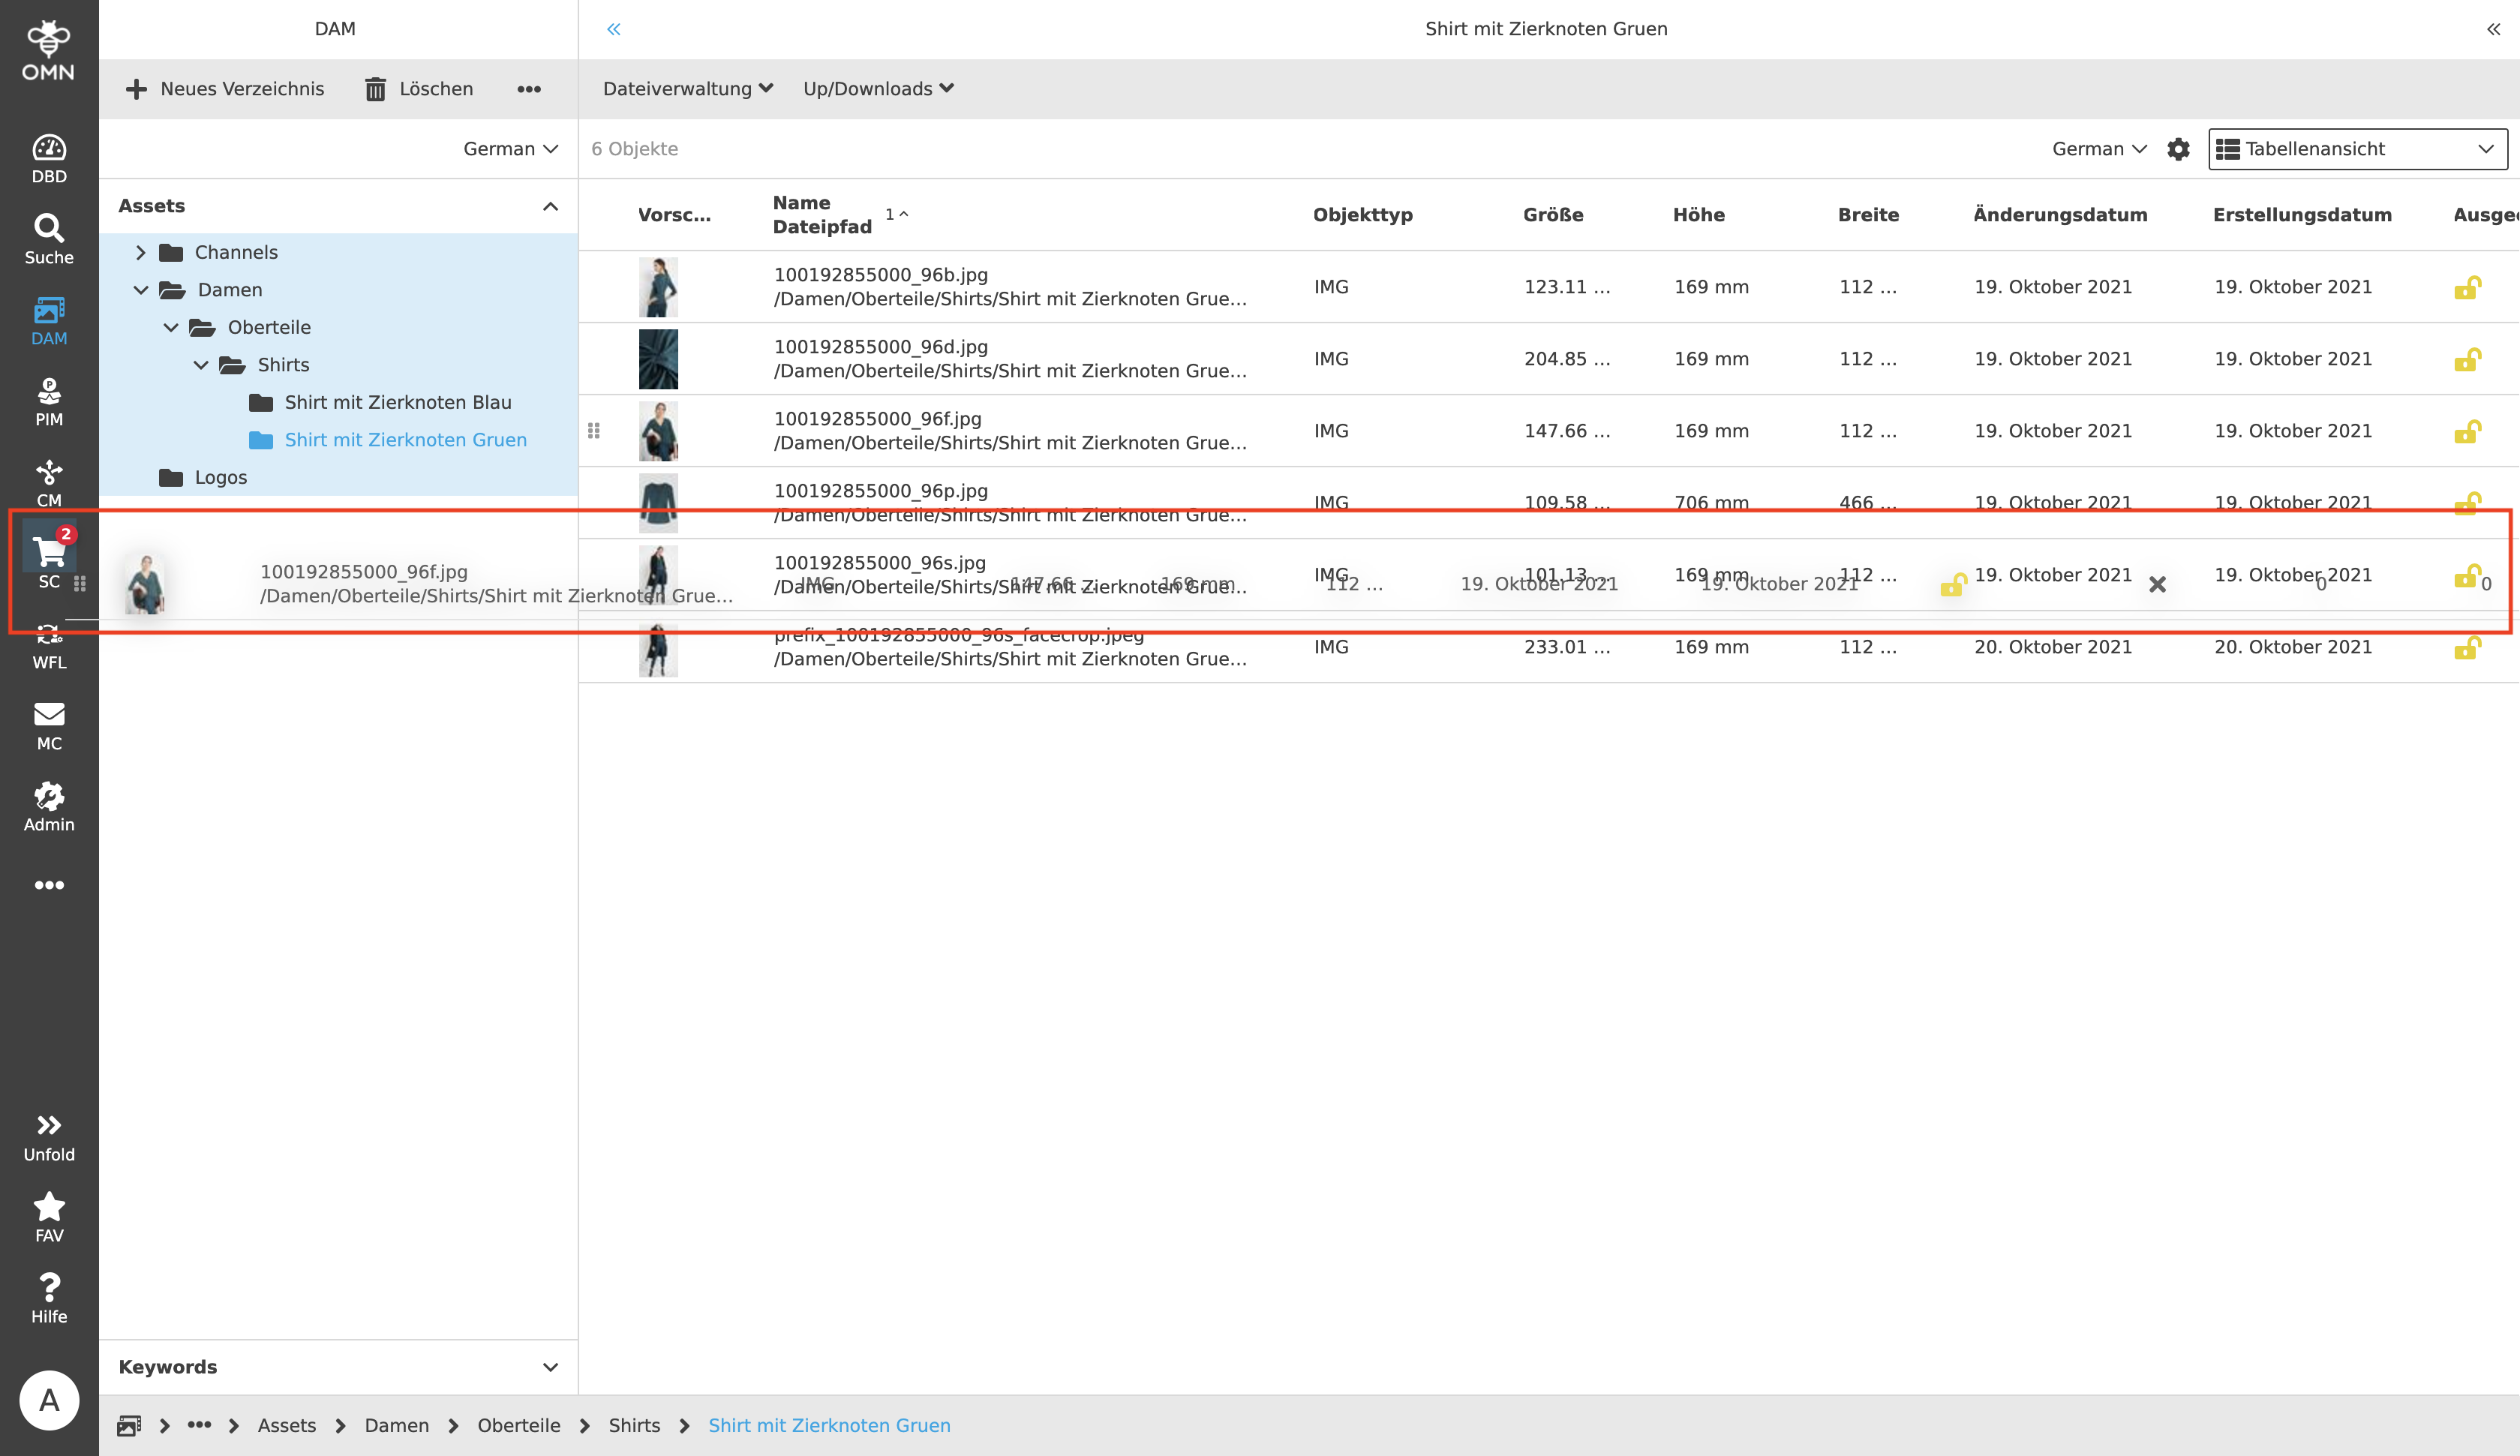Viewport: 2520px width, 1456px height.
Task: Expand the Keywords panel
Action: 549,1367
